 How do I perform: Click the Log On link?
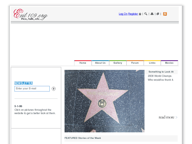[123, 14]
